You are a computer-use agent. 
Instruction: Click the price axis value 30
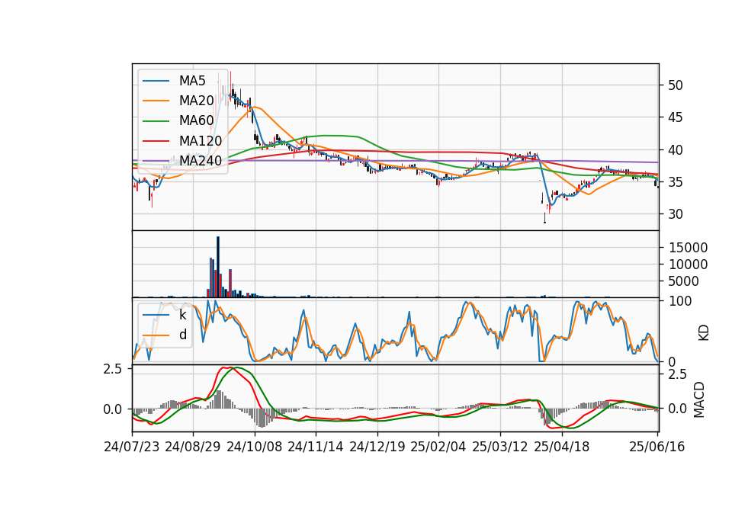[675, 214]
